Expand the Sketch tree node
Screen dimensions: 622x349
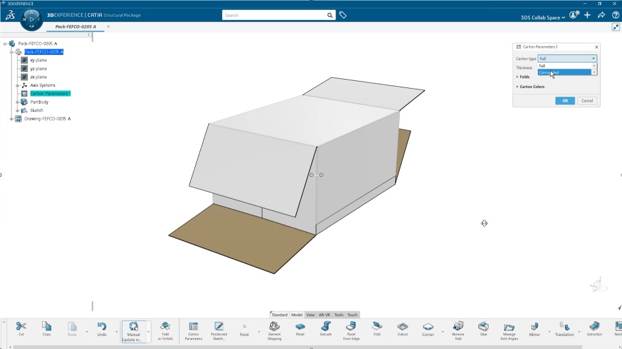(x=17, y=110)
